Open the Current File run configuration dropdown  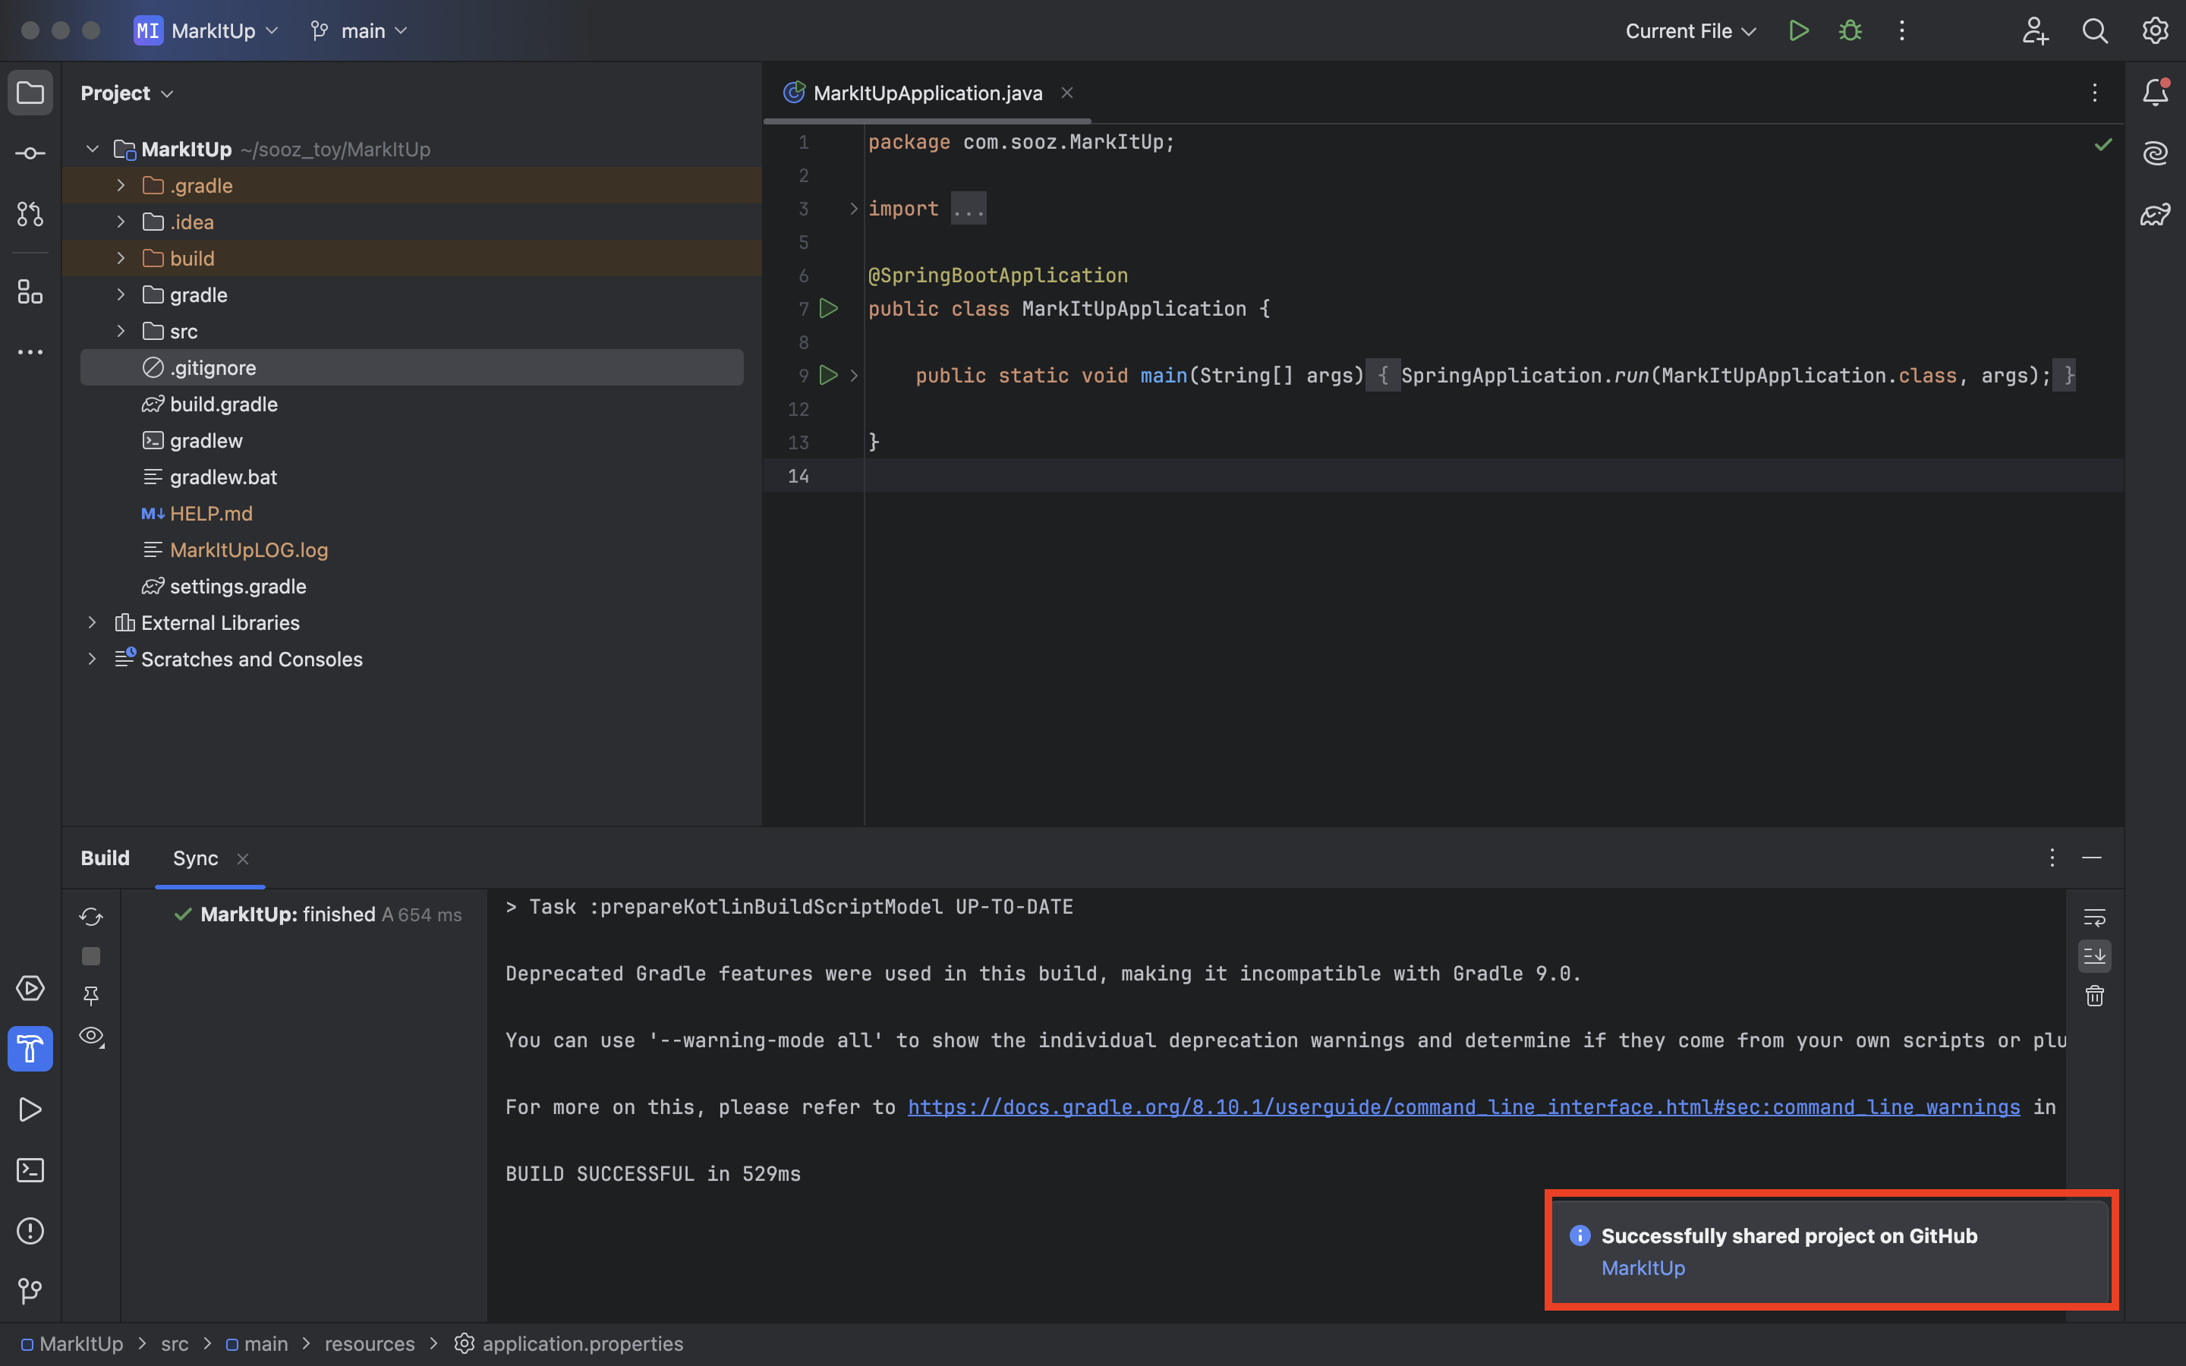click(1690, 30)
